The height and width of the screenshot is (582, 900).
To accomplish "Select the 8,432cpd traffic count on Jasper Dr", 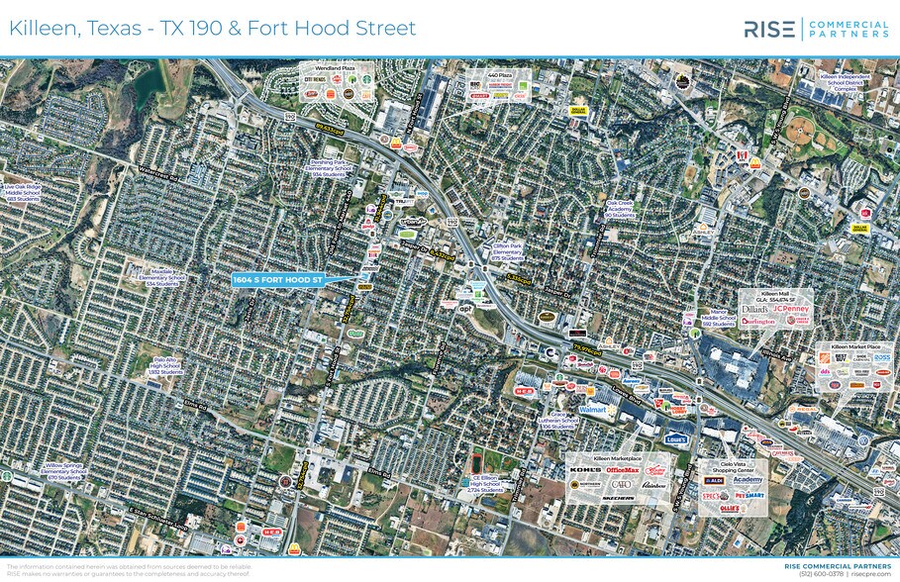I will (442, 255).
